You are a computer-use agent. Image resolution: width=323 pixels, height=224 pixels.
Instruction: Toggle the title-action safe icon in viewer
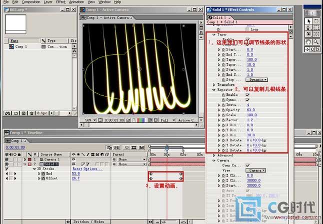[x=100, y=120]
